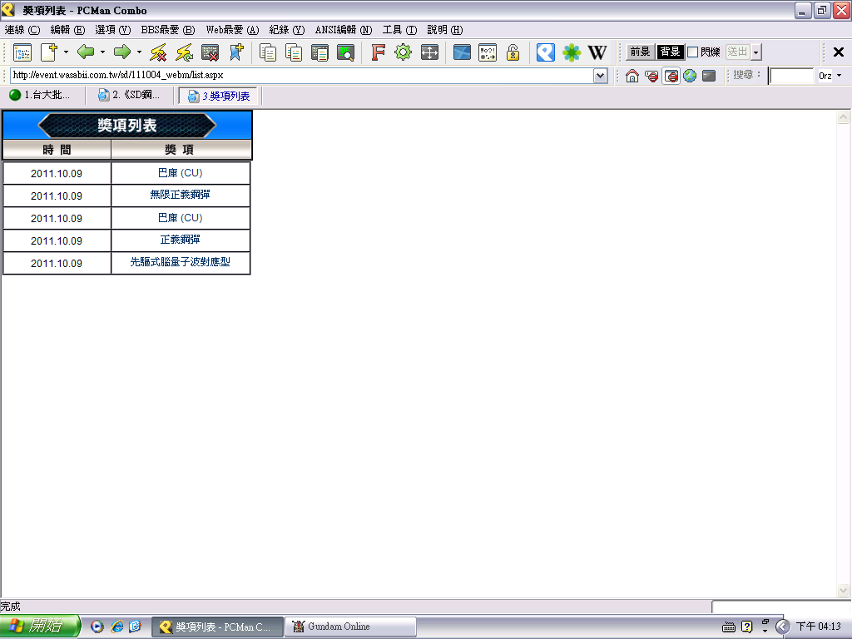The width and height of the screenshot is (852, 639).
Task: Click the green gear settings icon
Action: 404,52
